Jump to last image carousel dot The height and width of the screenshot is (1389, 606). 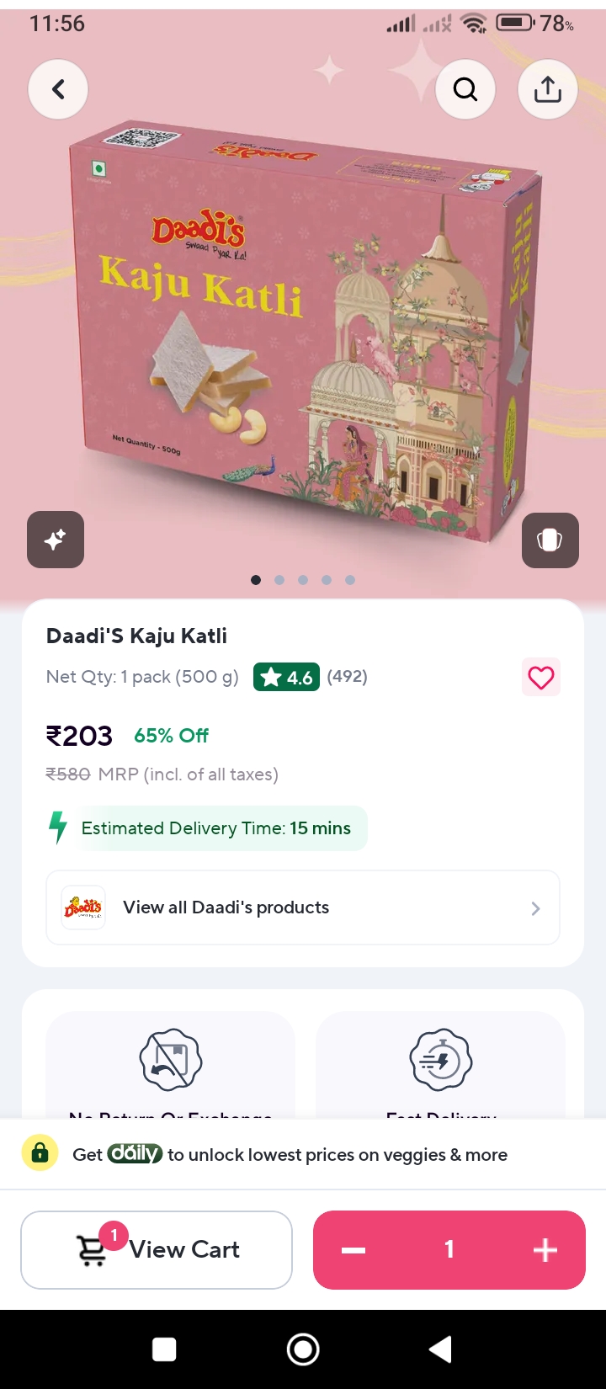coord(350,580)
